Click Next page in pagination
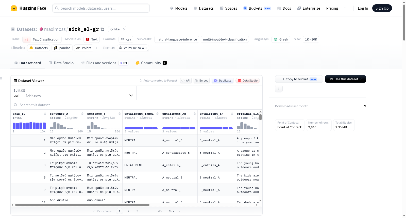The height and width of the screenshot is (218, 406). (x=174, y=211)
